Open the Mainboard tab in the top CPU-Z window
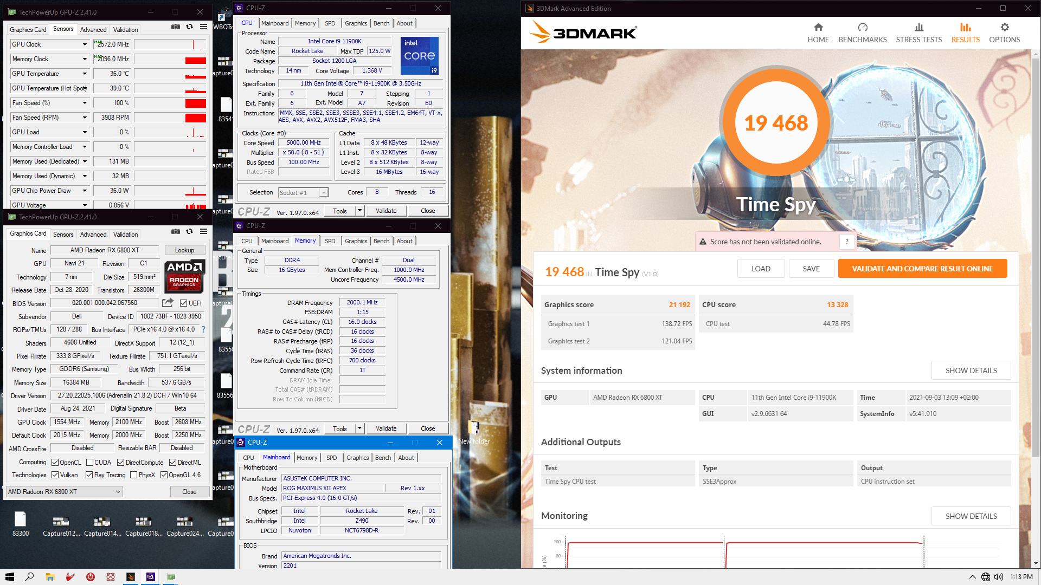Image resolution: width=1041 pixels, height=585 pixels. pos(275,23)
